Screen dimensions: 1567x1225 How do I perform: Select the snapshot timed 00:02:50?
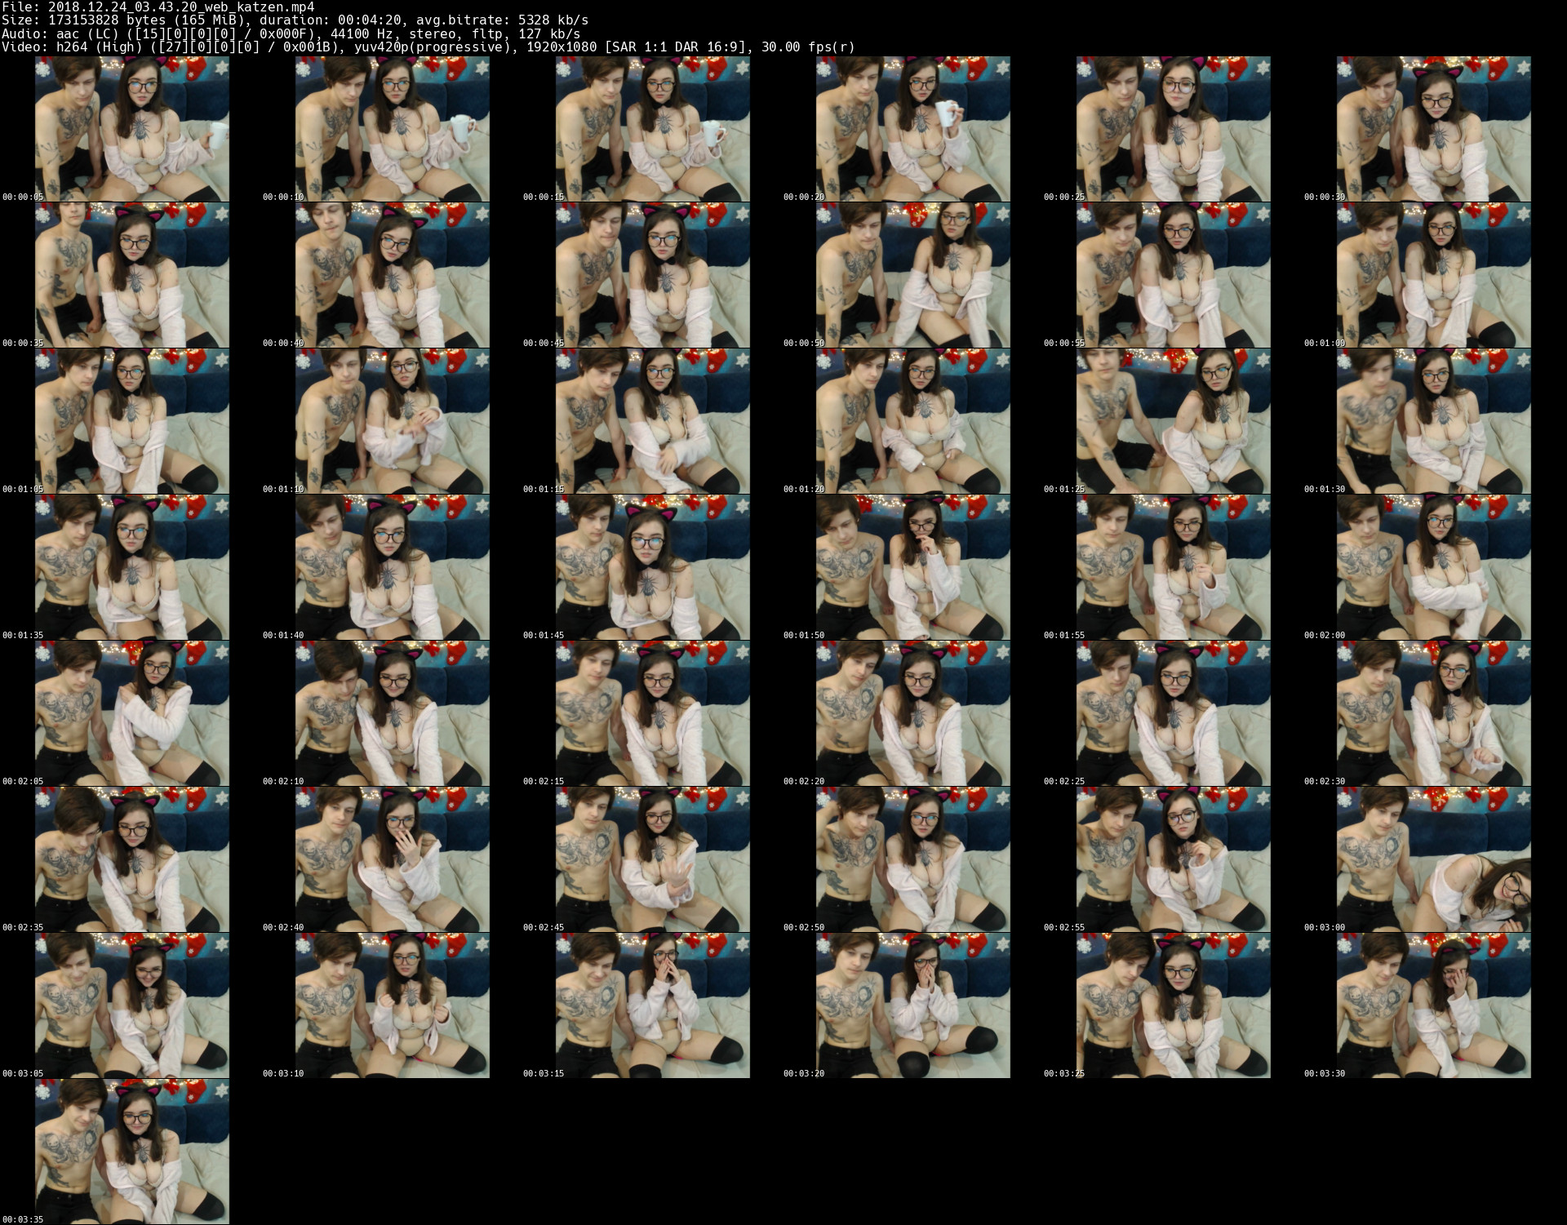point(913,859)
